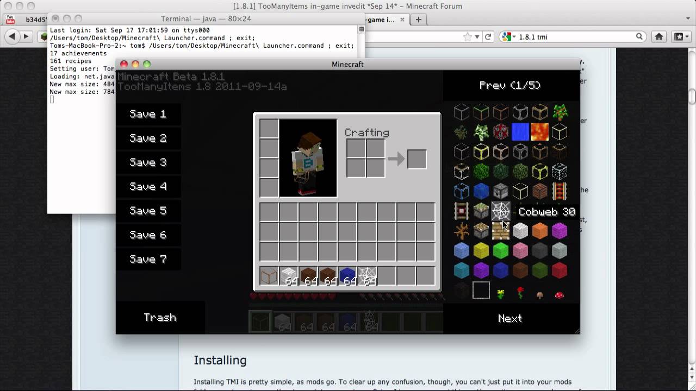Select the yellow dandelion flower item
Screen dimensions: 696x391
pyautogui.click(x=501, y=294)
